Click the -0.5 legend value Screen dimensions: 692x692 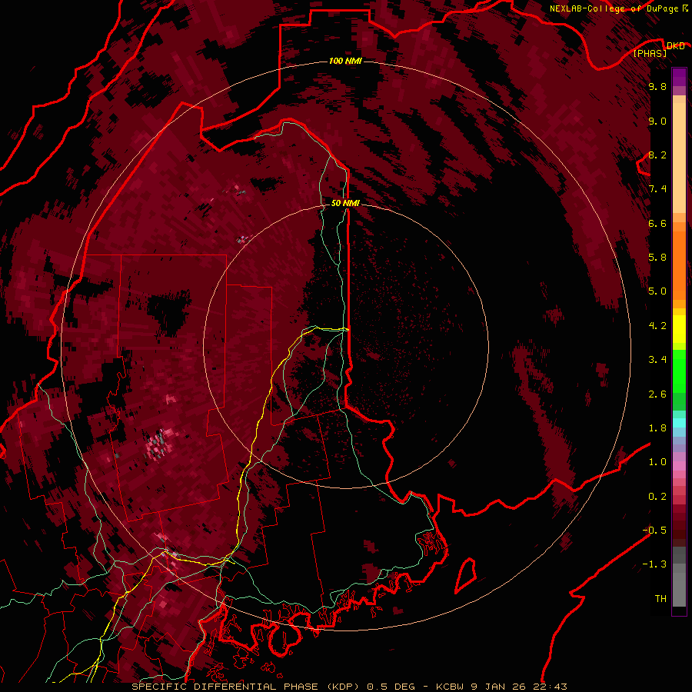pyautogui.click(x=655, y=531)
